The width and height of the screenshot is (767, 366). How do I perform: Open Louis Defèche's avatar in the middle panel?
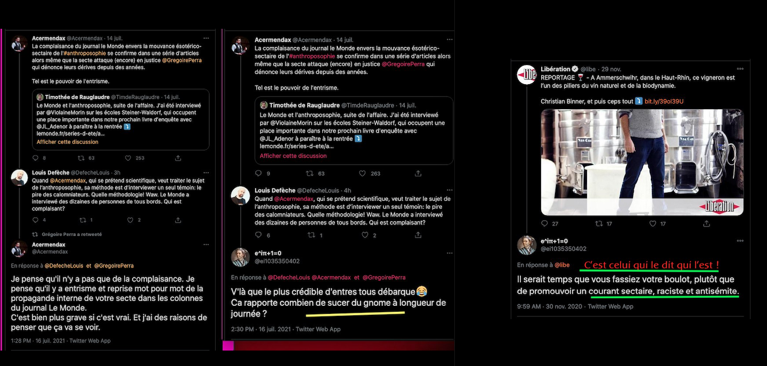pos(241,196)
